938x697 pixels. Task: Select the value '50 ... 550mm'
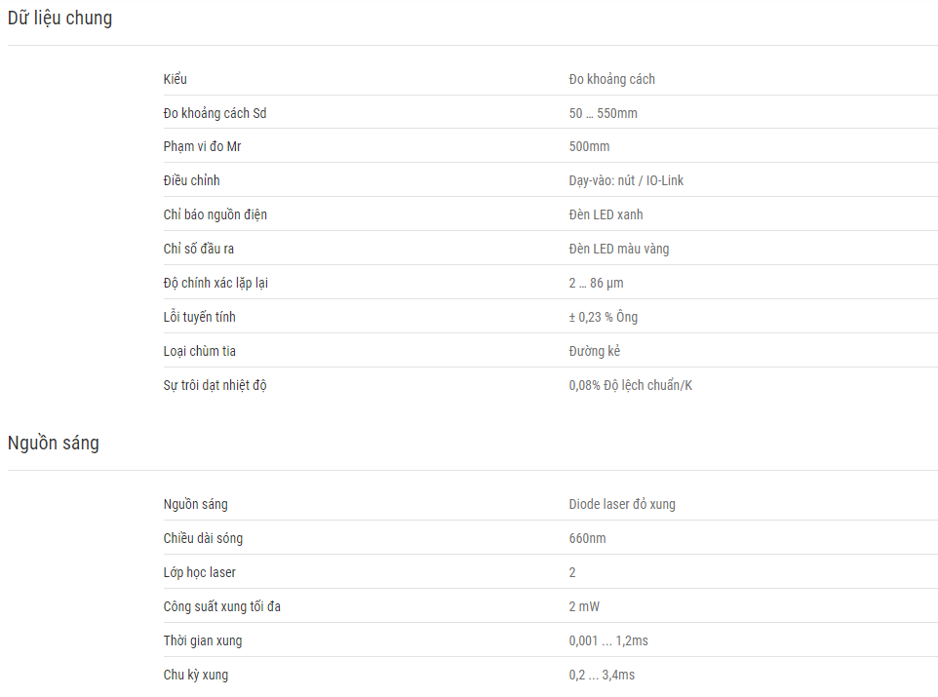pos(603,113)
